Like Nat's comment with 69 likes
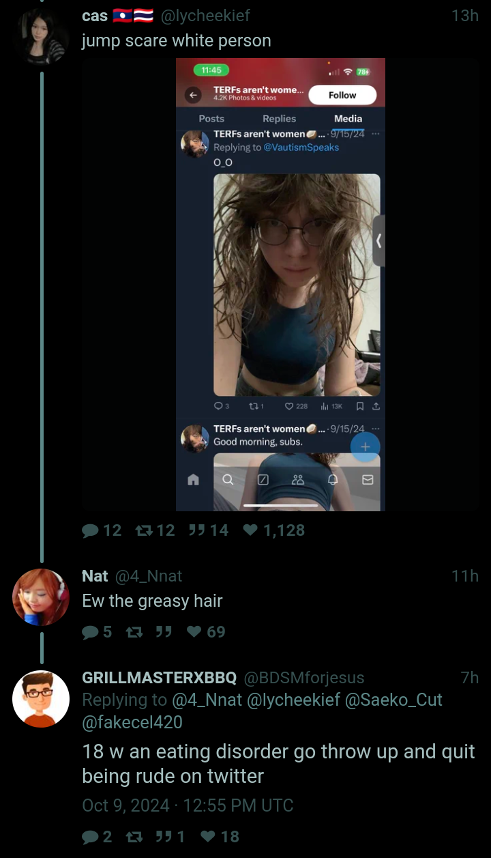Viewport: 491px width, 858px height. click(206, 632)
